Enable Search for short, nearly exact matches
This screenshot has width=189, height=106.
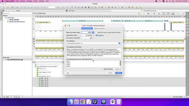point(97,32)
